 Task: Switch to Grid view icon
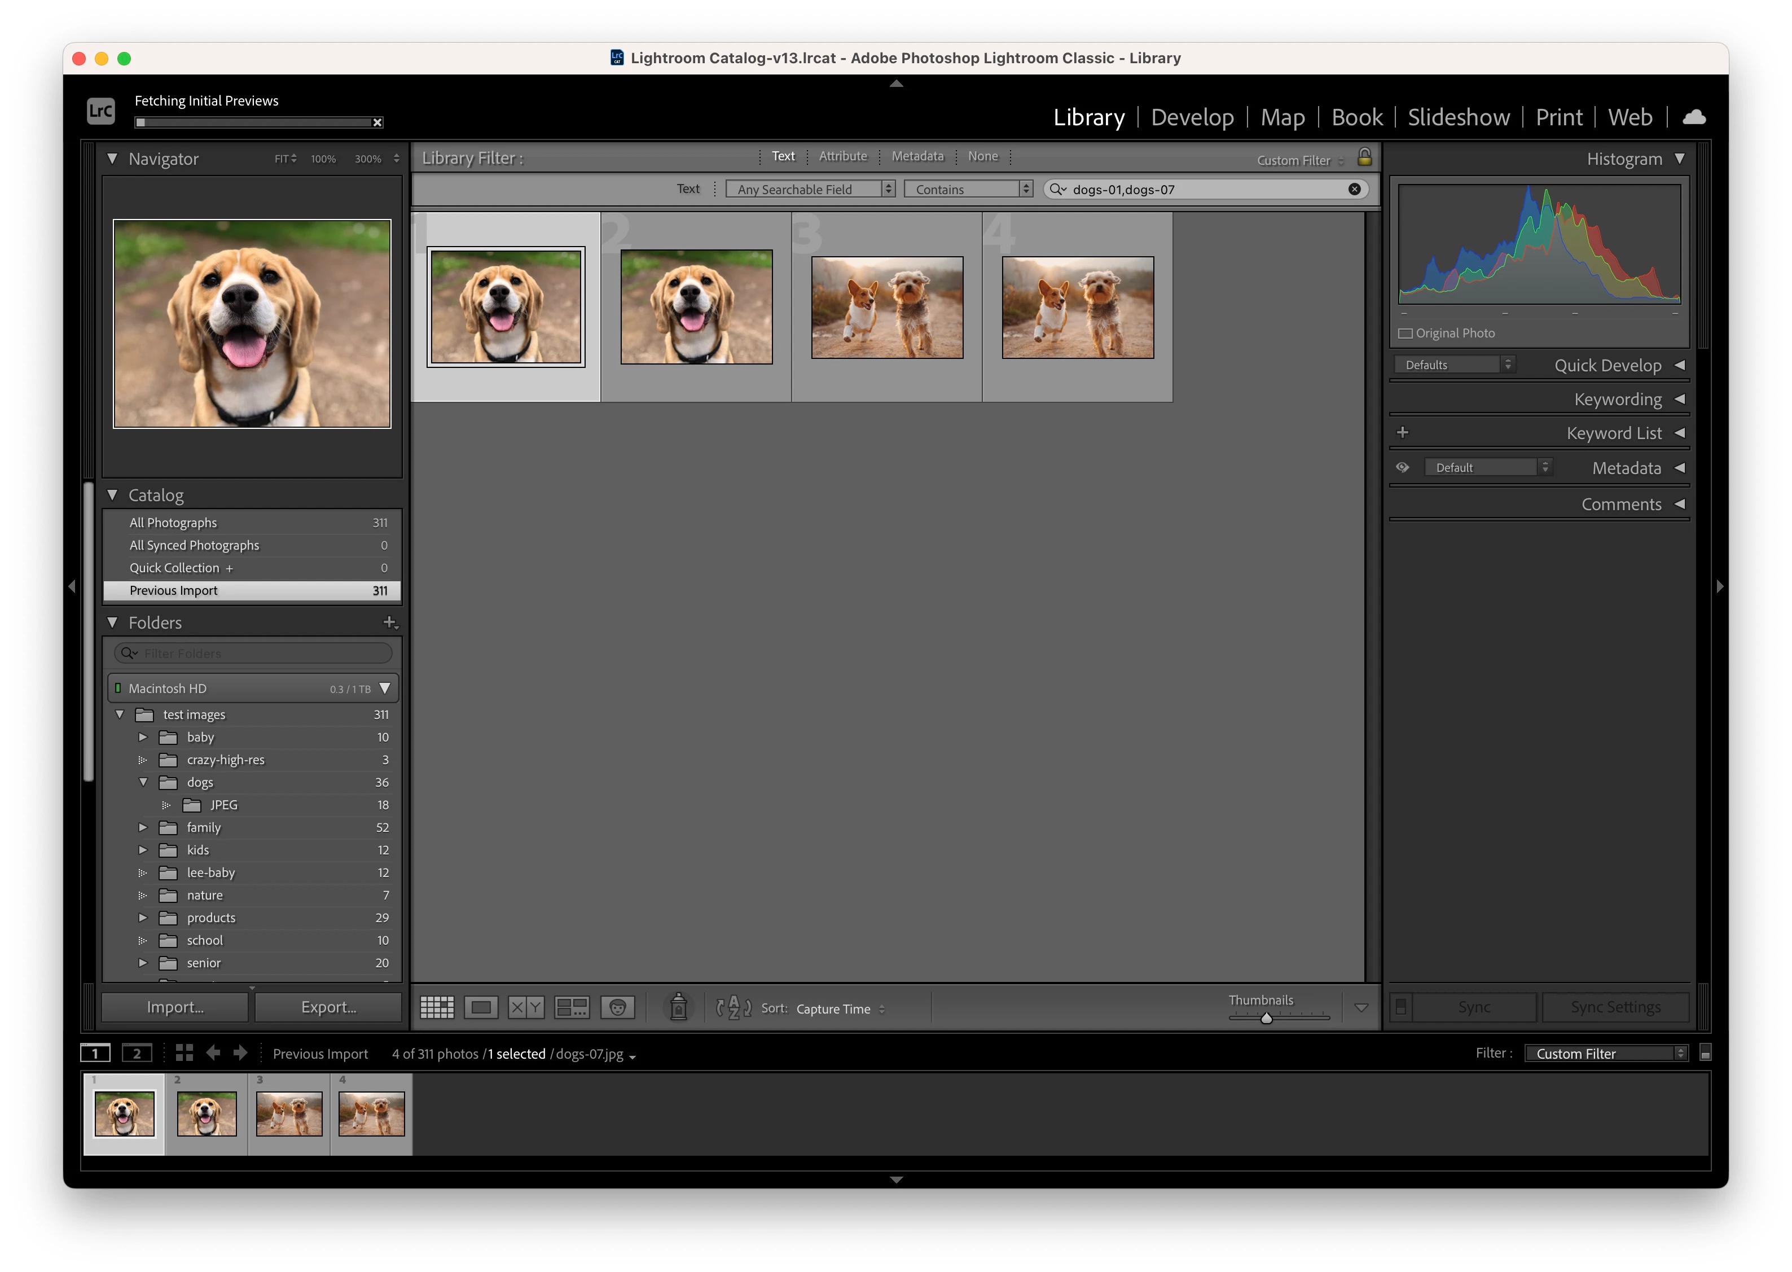click(x=437, y=1007)
